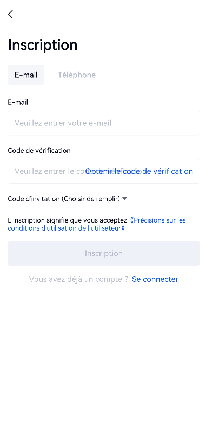
Task: Focus the e-mail address input field
Action: [104, 123]
